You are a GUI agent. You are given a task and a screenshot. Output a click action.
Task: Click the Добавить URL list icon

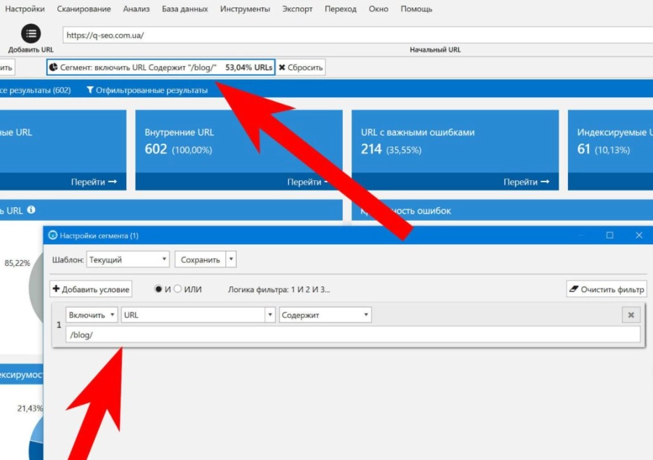point(31,33)
